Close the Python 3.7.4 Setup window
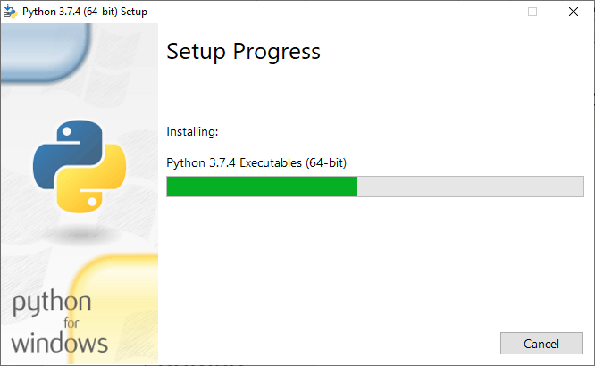The width and height of the screenshot is (595, 366). click(x=574, y=12)
